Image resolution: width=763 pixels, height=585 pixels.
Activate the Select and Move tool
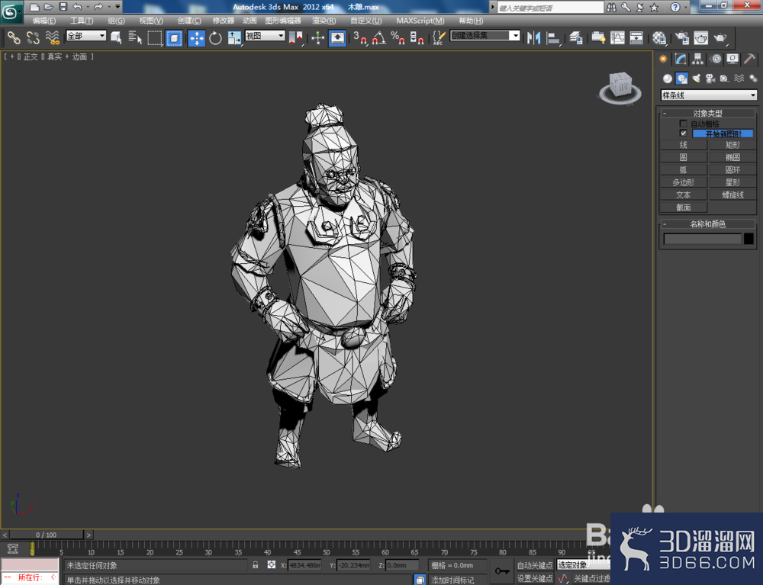[x=196, y=38]
